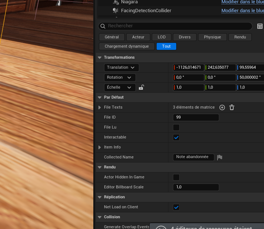Select the Chargement dynamique filter
The image size is (264, 229).
[x=127, y=47]
